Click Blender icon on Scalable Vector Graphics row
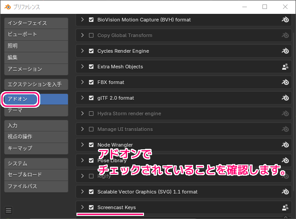The width and height of the screenshot is (296, 219). 285,192
